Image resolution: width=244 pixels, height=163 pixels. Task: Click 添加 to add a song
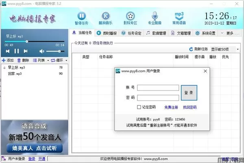tap(8, 60)
